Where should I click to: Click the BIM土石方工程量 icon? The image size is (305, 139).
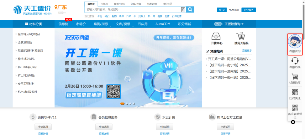[212, 117]
